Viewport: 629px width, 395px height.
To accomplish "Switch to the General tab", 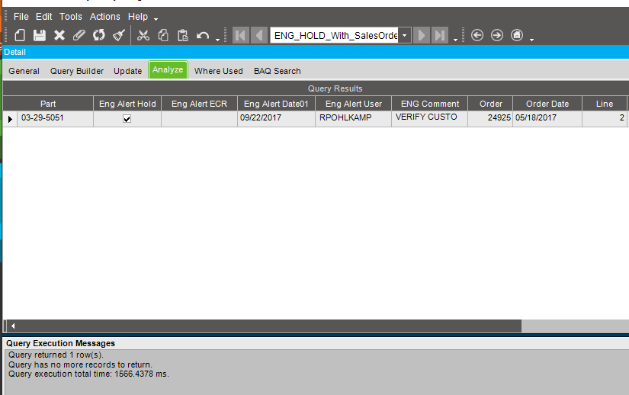I will (24, 71).
